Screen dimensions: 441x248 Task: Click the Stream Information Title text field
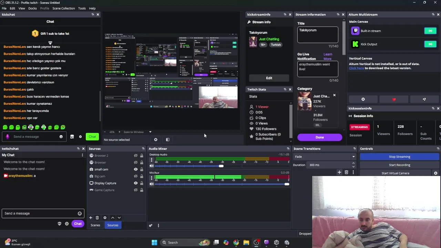point(318,35)
